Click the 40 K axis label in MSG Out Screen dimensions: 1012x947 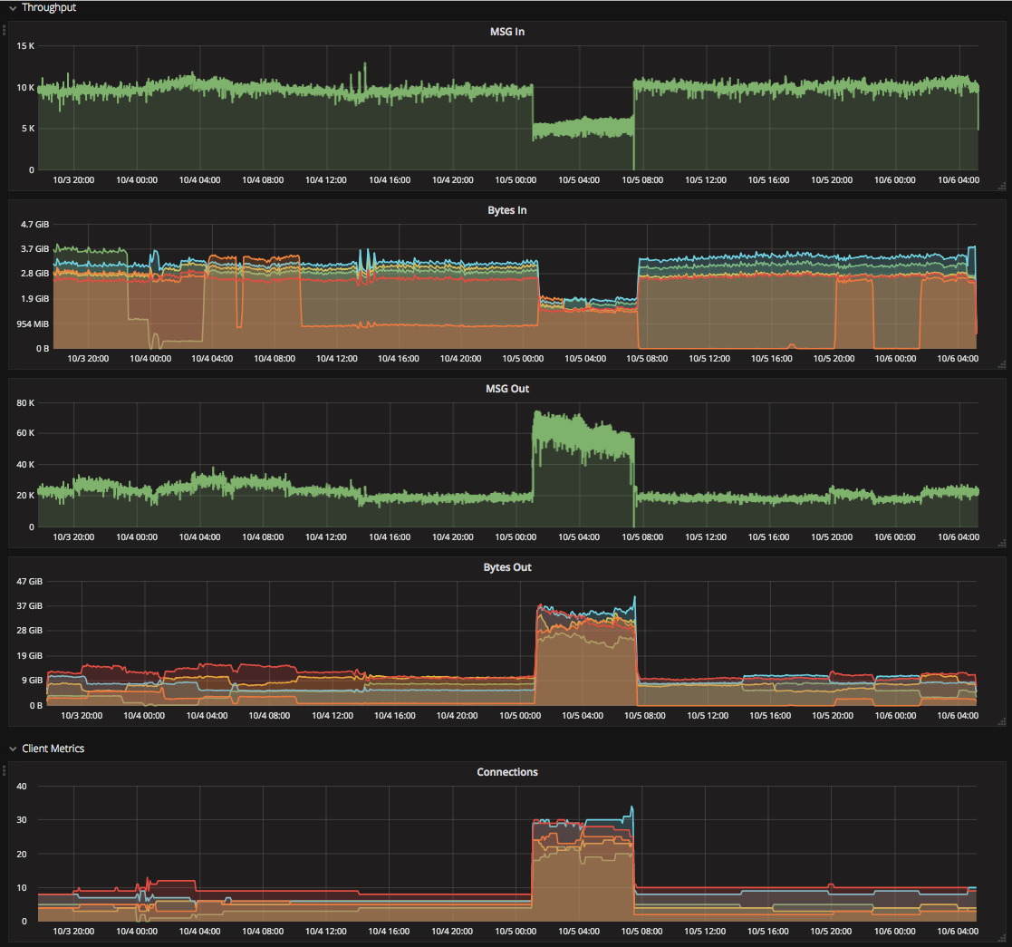coord(25,465)
